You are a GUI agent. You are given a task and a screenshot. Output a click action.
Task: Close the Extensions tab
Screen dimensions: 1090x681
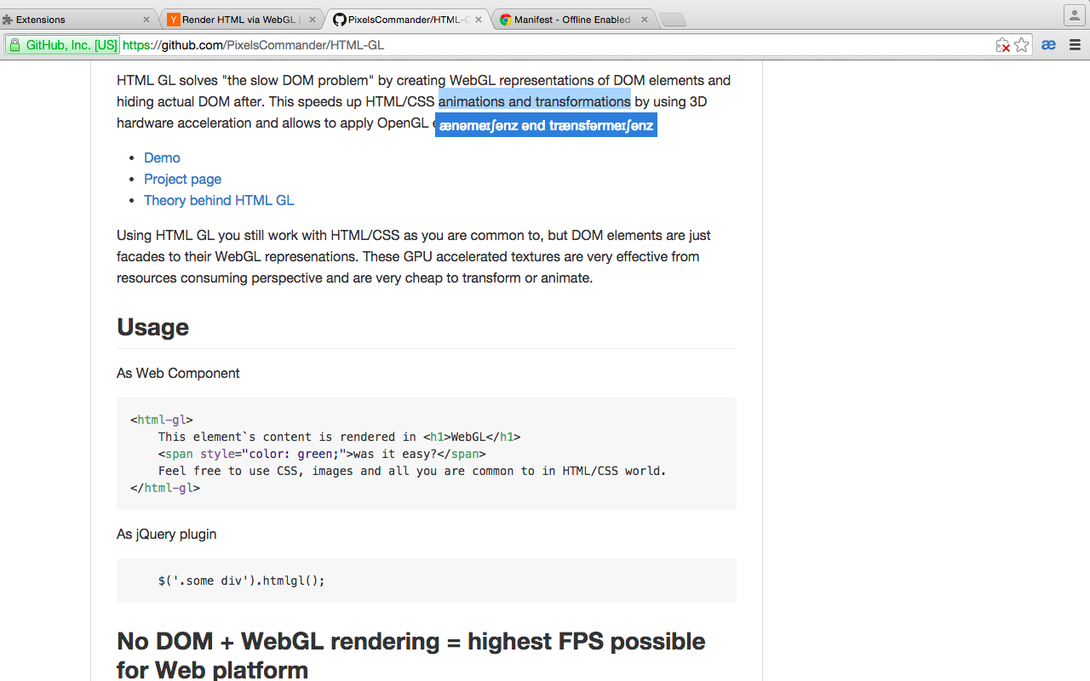click(x=146, y=20)
